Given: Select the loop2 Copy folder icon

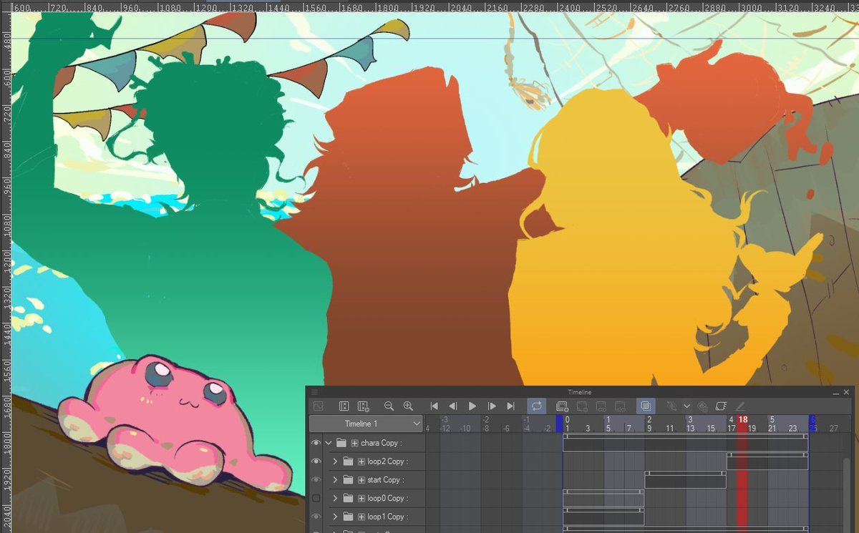Looking at the screenshot, I should pos(349,461).
